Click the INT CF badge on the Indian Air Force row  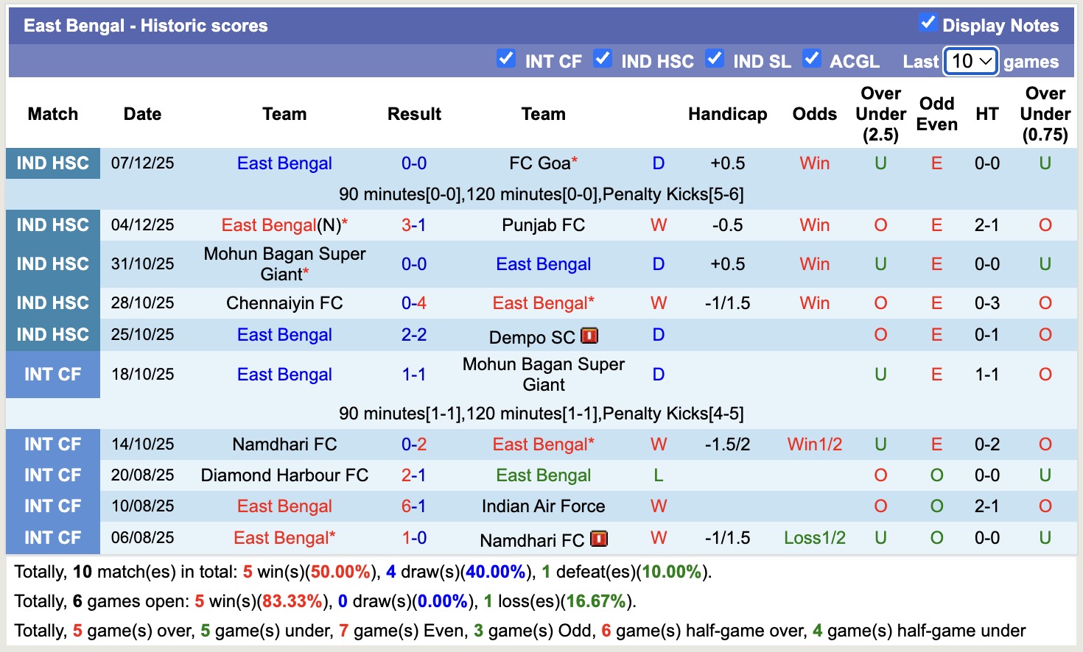coord(52,506)
